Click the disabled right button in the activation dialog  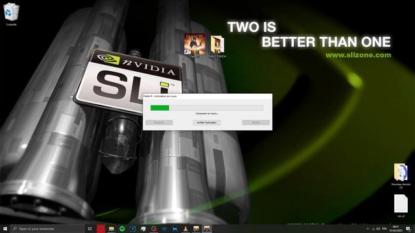point(255,122)
